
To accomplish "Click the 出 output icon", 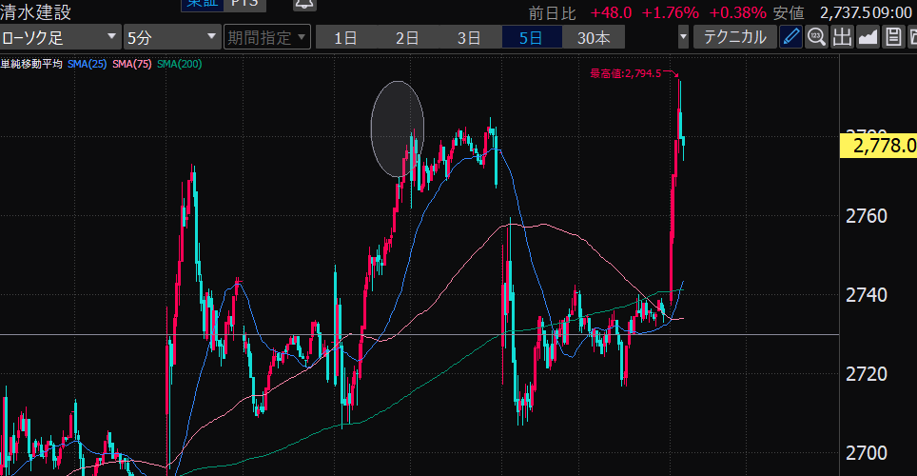I will click(x=842, y=37).
